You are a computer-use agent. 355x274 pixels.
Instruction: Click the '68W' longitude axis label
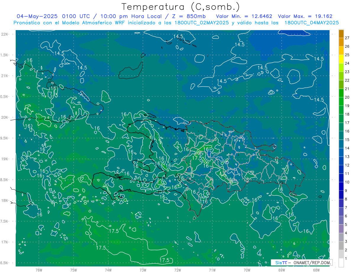[x=316, y=270]
